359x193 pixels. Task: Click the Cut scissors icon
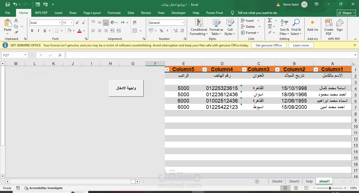point(16,20)
